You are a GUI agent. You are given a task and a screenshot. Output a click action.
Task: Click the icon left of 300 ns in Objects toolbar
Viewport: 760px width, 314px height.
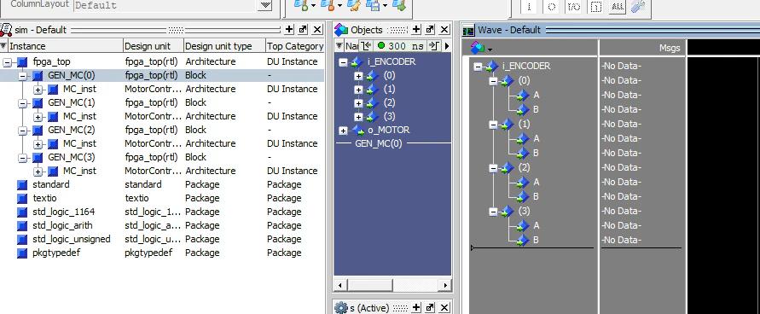coord(367,46)
